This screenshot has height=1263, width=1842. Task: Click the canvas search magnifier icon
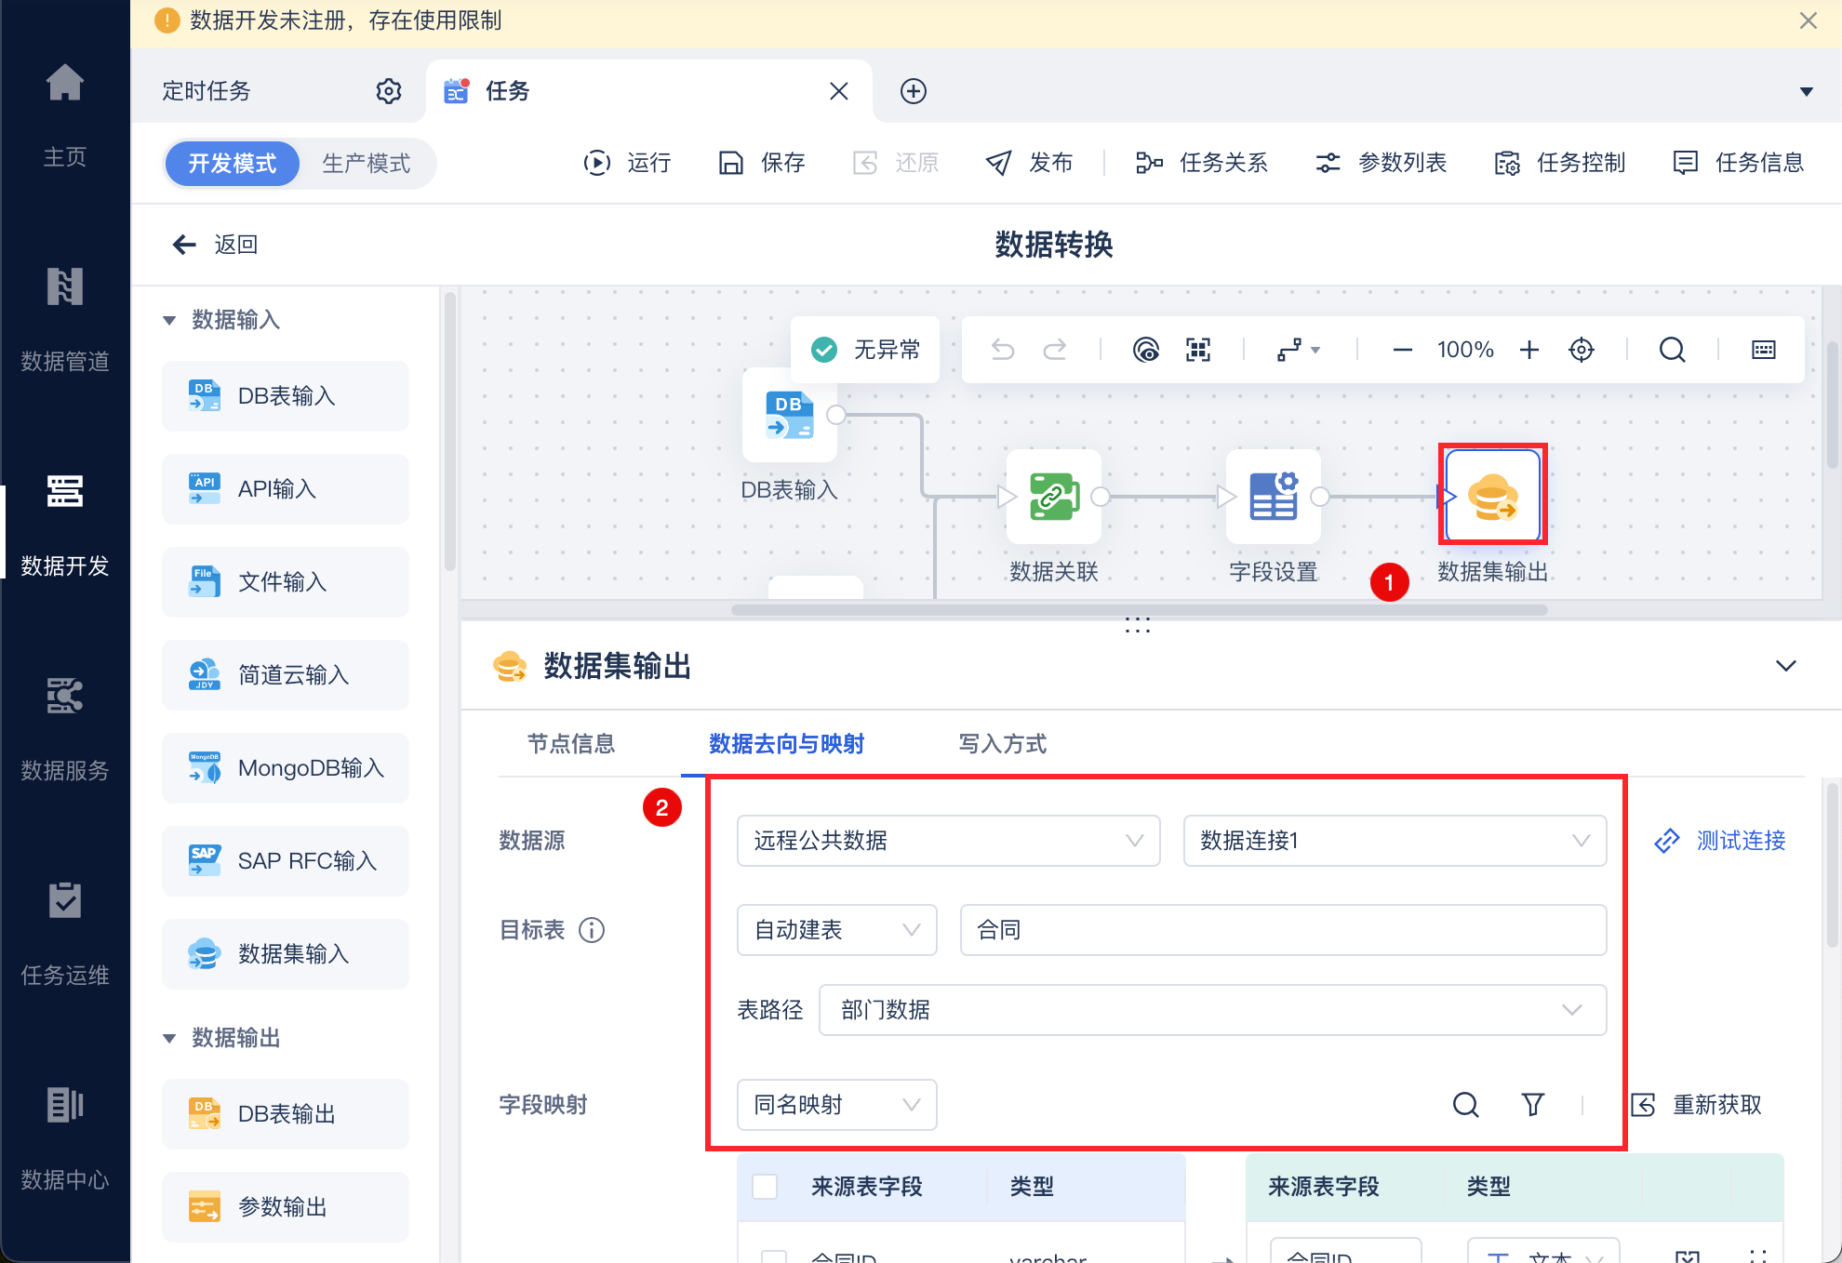[1672, 350]
